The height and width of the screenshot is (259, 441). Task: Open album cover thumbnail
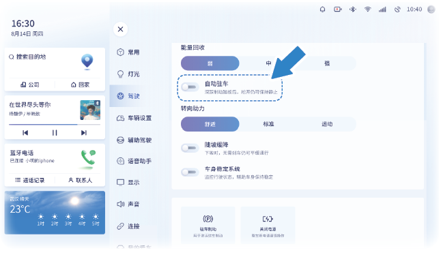coord(90,110)
